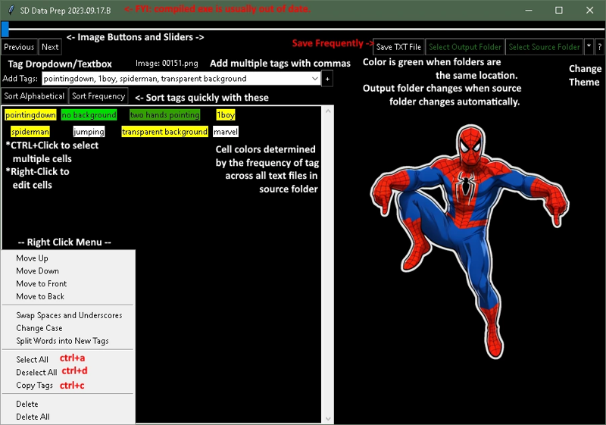Expand the Add Tags dropdown arrow
The height and width of the screenshot is (425, 606).
tap(315, 79)
